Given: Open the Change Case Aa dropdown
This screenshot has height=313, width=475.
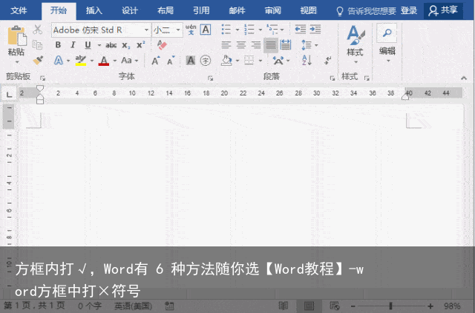Looking at the screenshot, I should 129,61.
